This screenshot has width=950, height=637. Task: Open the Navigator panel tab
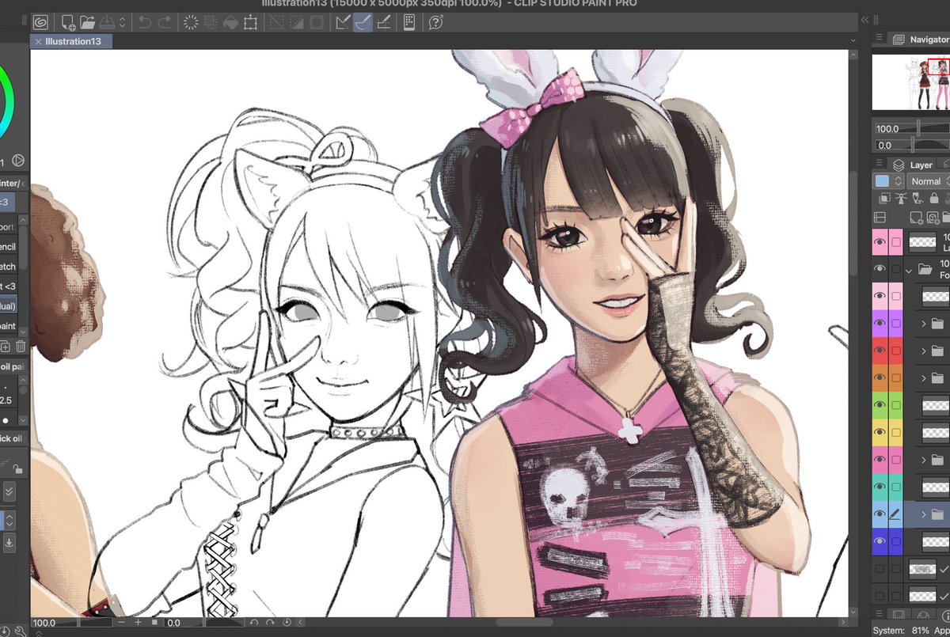tap(920, 39)
